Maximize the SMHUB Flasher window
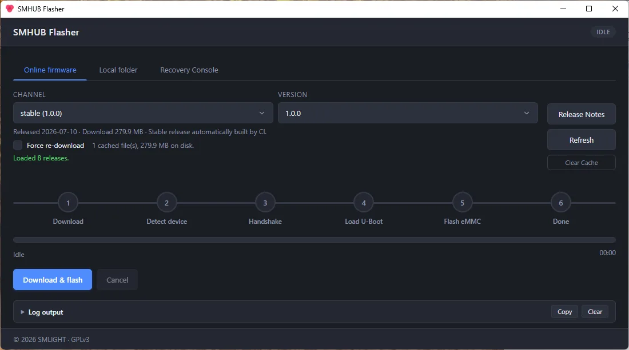The height and width of the screenshot is (350, 629). click(589, 9)
